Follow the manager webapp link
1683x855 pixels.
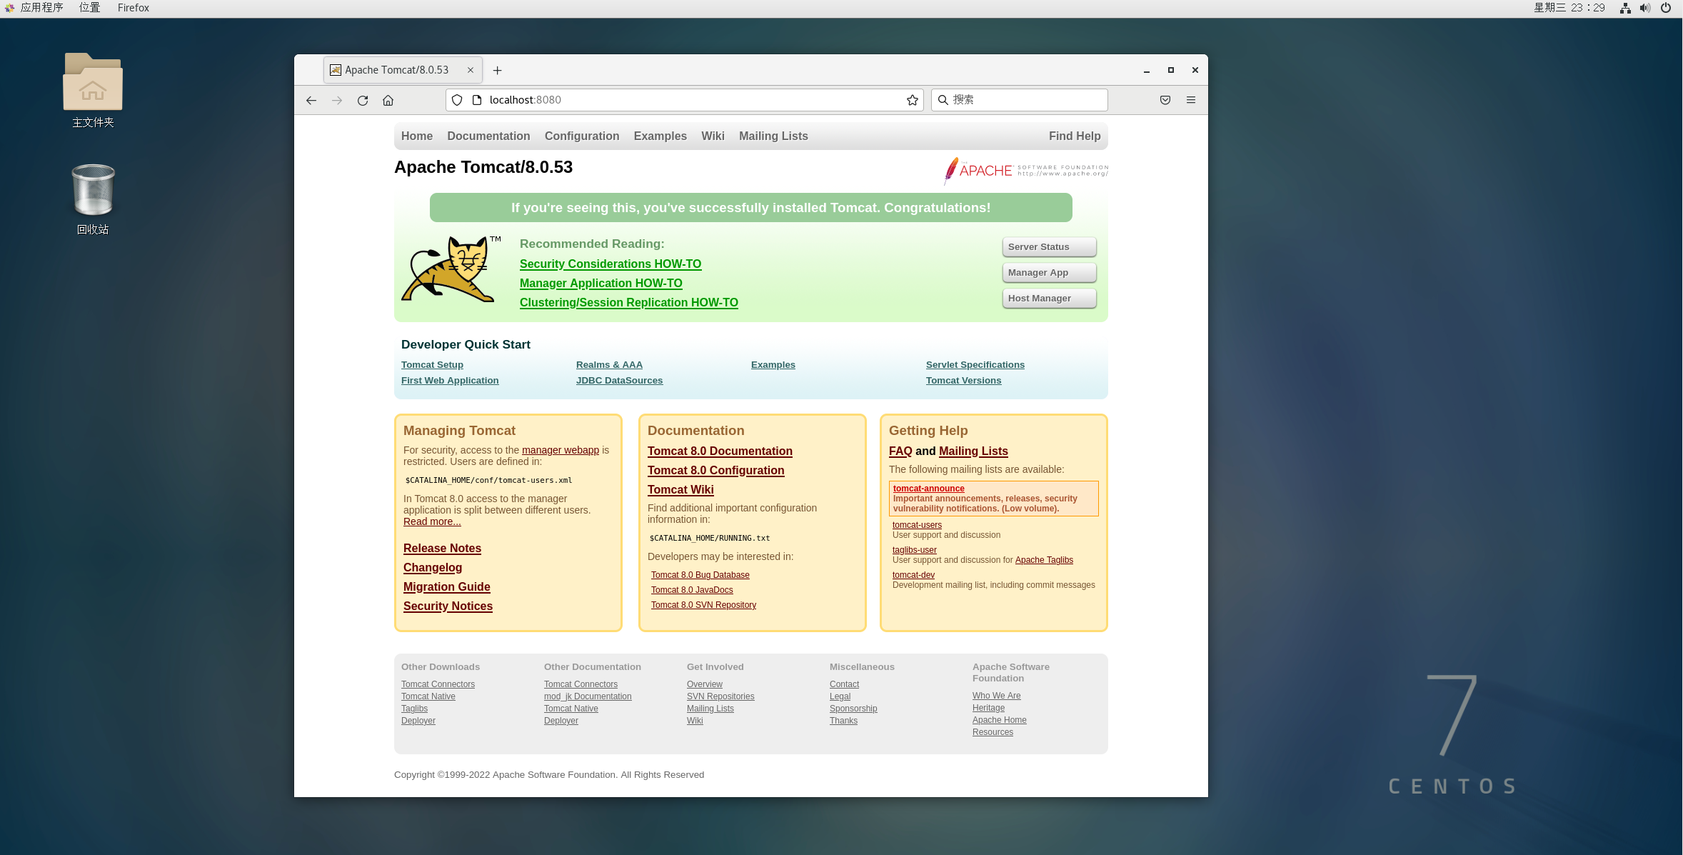point(561,450)
